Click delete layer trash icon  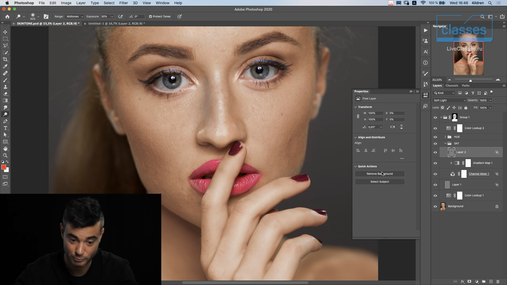(x=498, y=282)
